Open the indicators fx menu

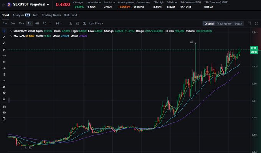click(71, 23)
